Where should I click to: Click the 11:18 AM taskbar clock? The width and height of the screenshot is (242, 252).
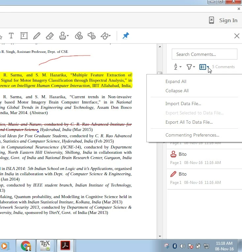[x=224, y=246]
